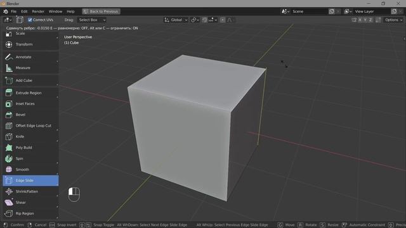Select the Transform tool
This screenshot has height=228, width=406.
click(30, 44)
